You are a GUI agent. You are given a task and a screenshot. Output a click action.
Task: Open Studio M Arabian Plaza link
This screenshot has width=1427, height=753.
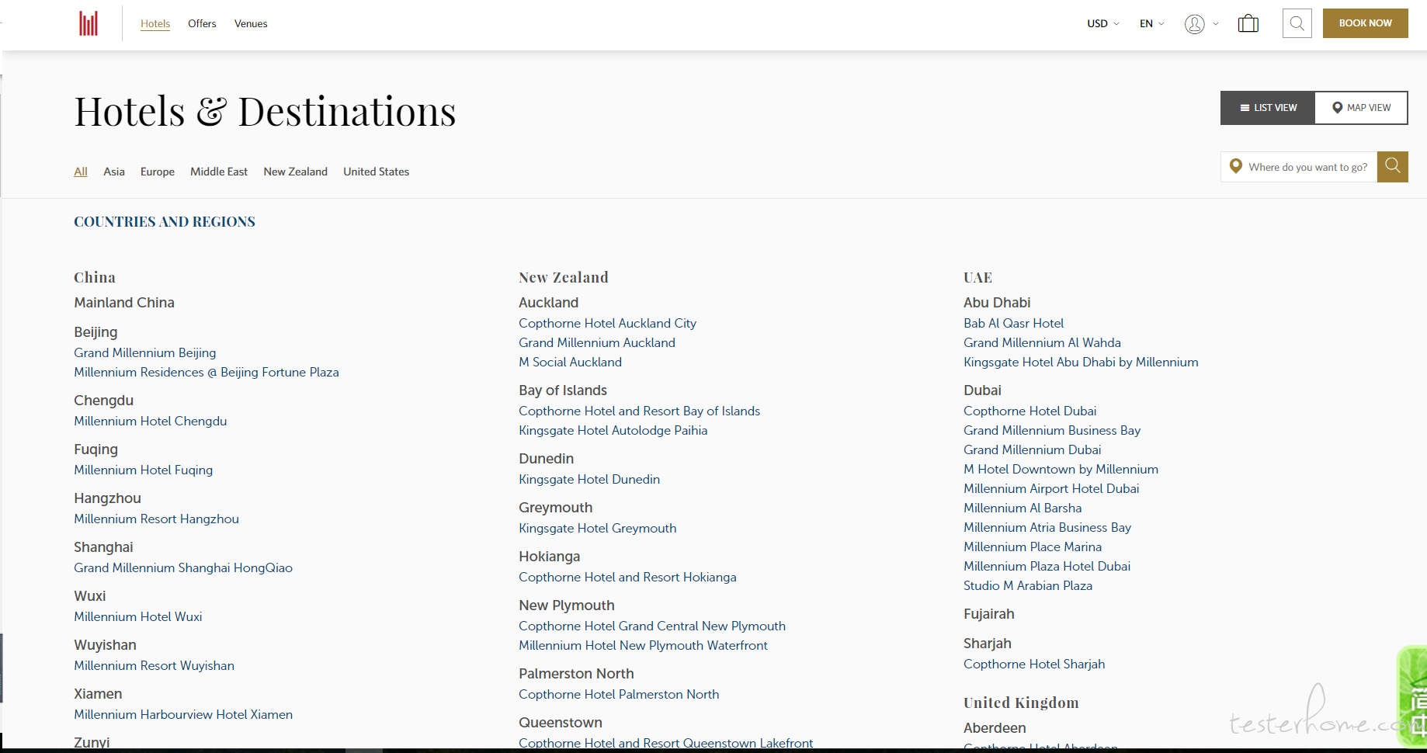point(1028,585)
